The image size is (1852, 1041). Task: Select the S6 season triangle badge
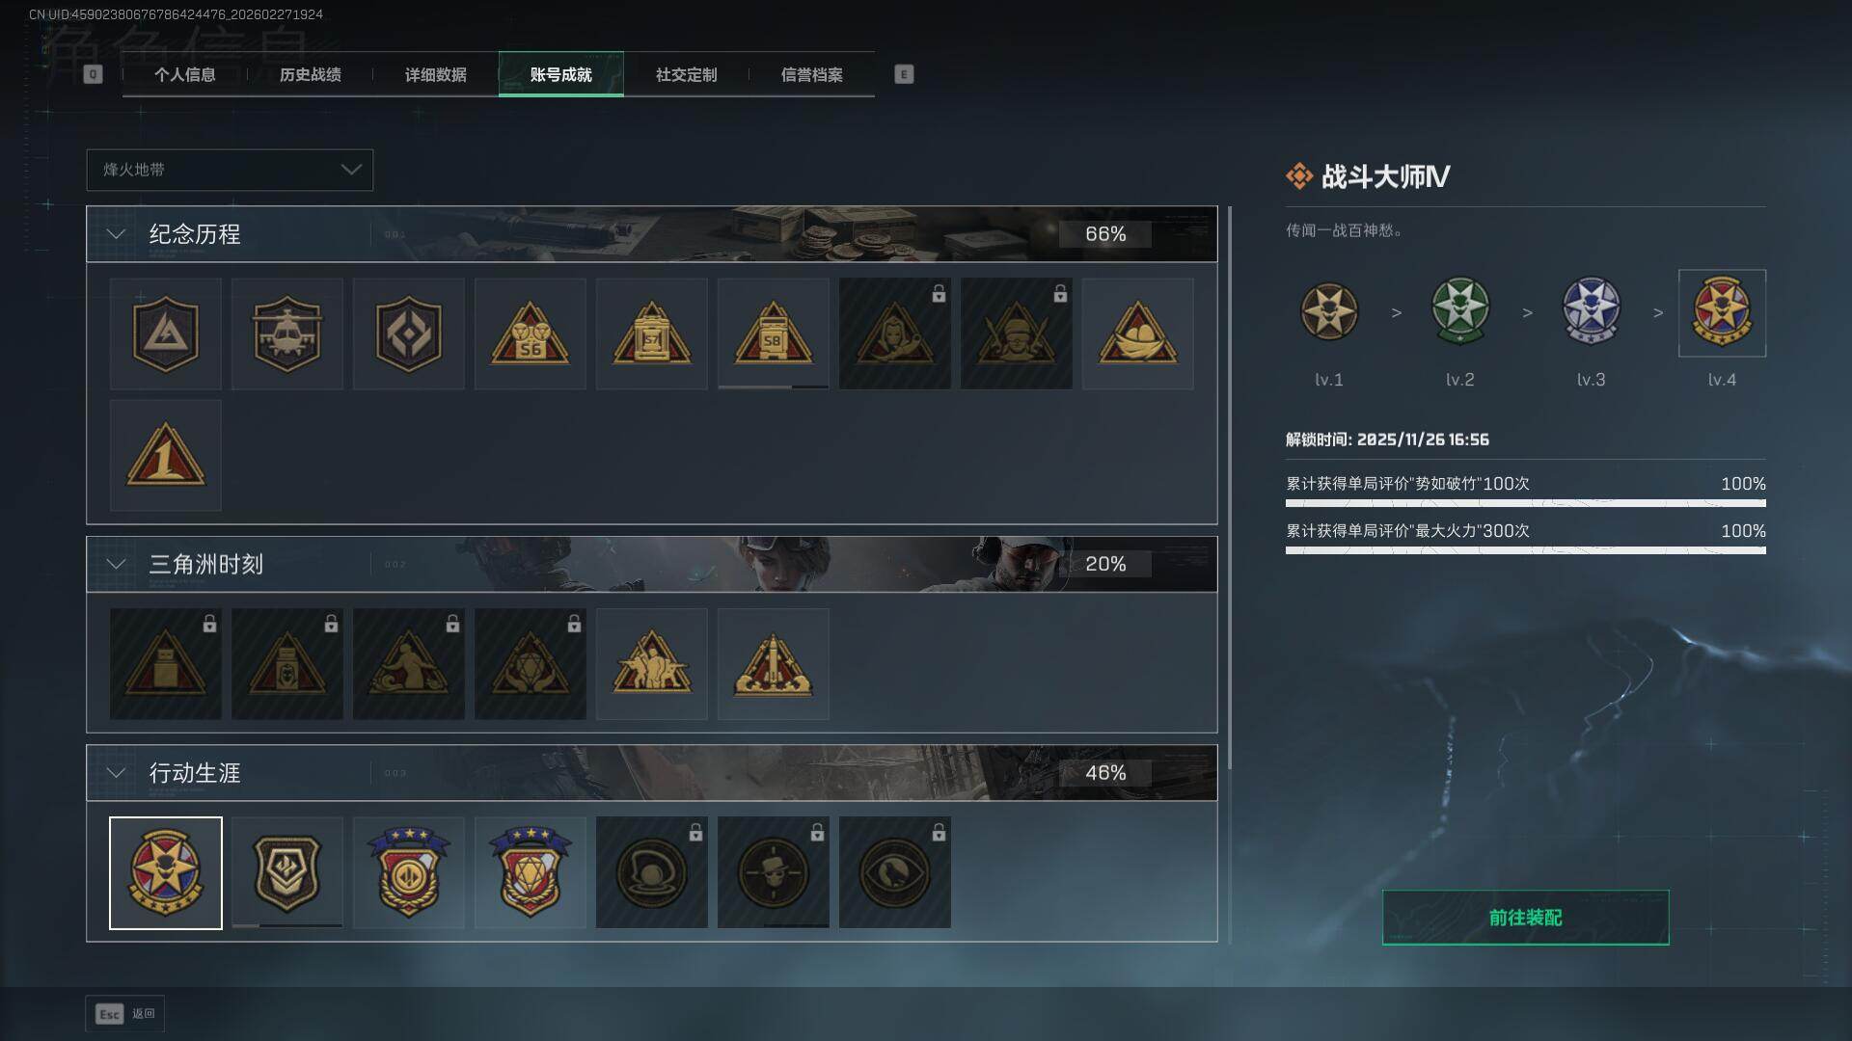pyautogui.click(x=530, y=334)
